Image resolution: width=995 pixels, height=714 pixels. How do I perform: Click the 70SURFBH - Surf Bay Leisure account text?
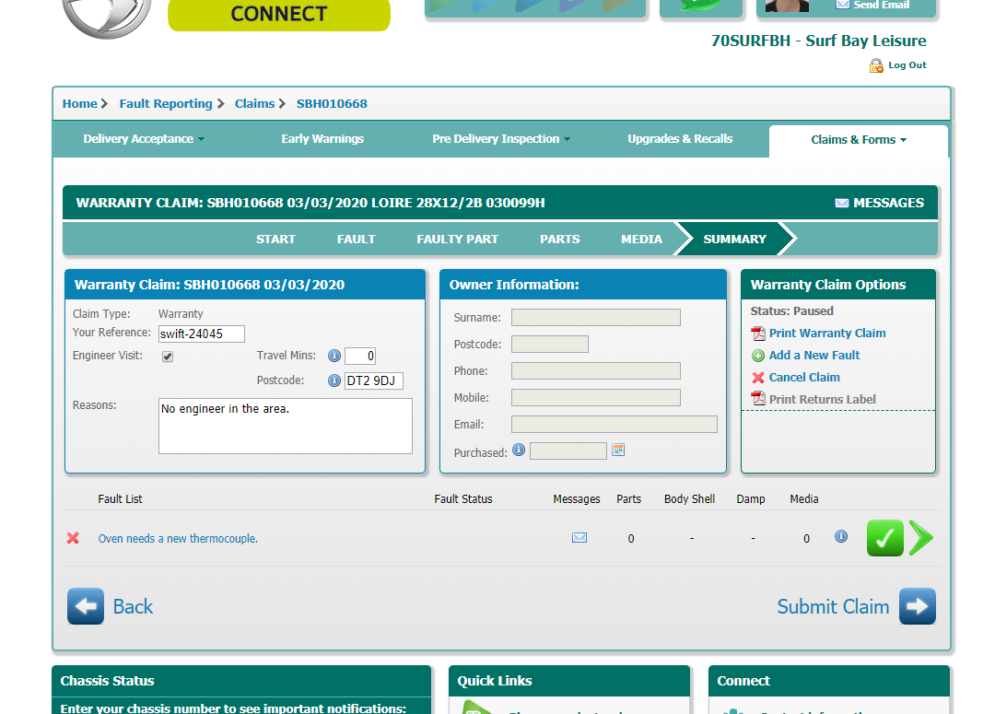[819, 41]
